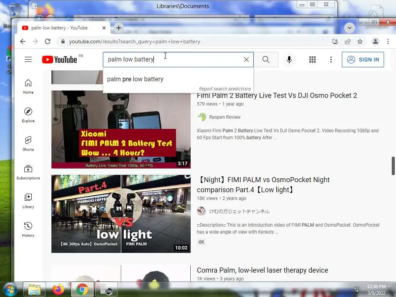Open the Japanese gadget channel name
Screen dimensions: 396x297
(239, 212)
